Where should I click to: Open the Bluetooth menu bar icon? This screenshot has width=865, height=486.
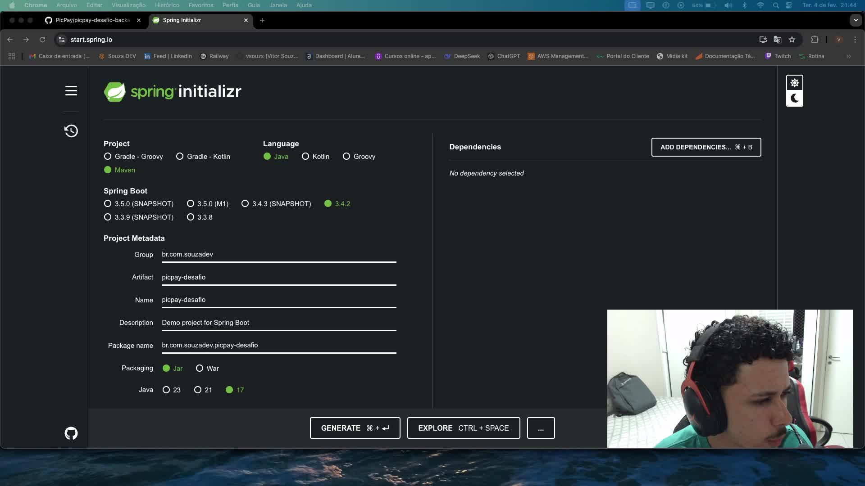[x=745, y=5]
